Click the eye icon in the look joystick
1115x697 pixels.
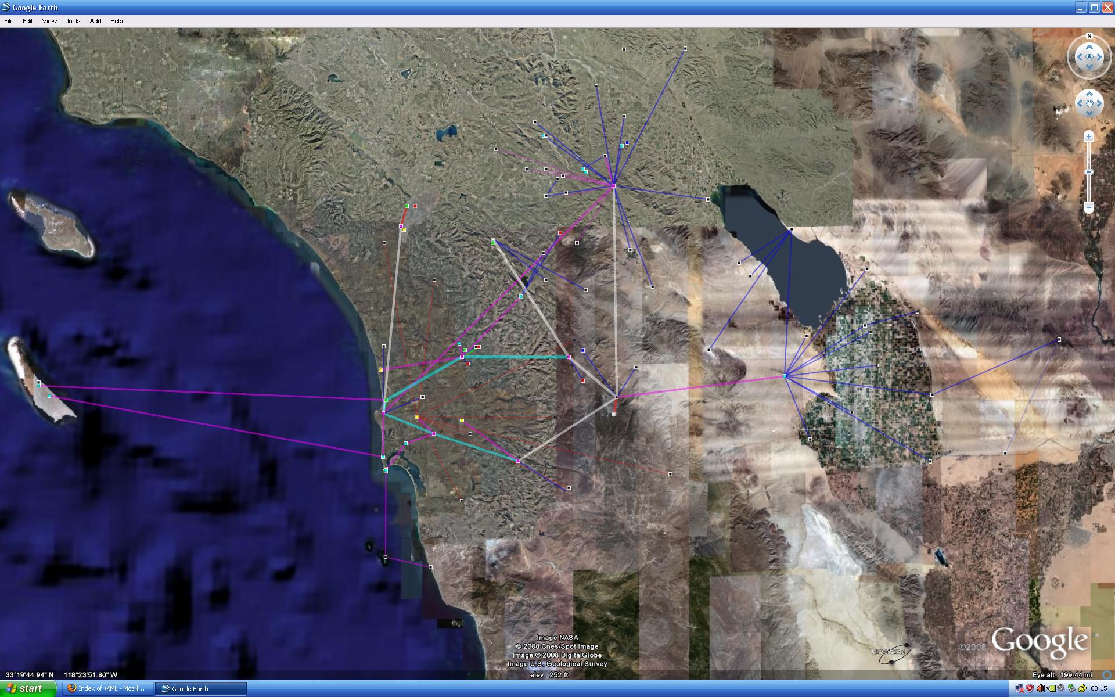click(x=1089, y=57)
